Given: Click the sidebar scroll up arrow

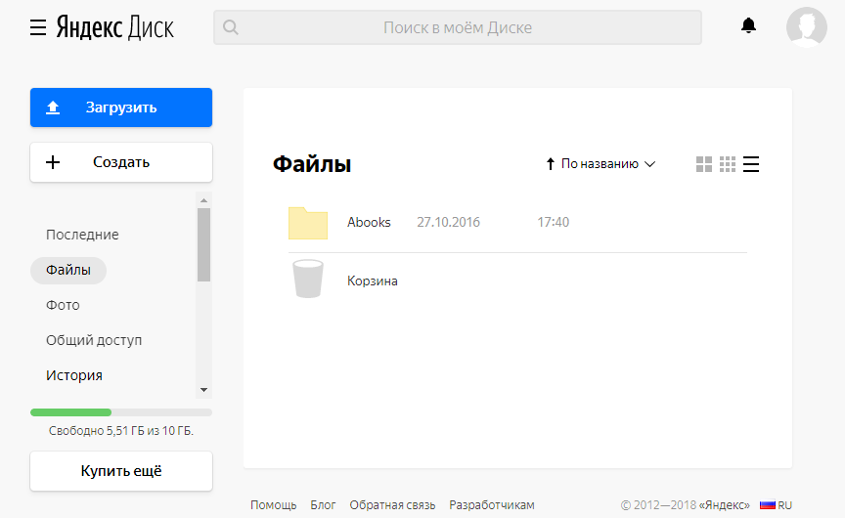Looking at the screenshot, I should tap(203, 200).
